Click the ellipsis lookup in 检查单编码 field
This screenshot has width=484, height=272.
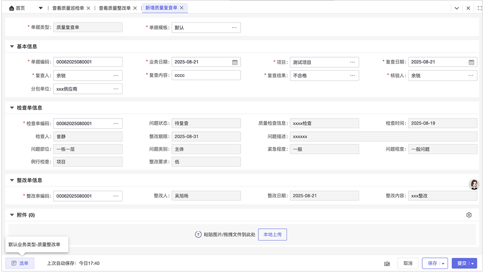pyautogui.click(x=116, y=124)
